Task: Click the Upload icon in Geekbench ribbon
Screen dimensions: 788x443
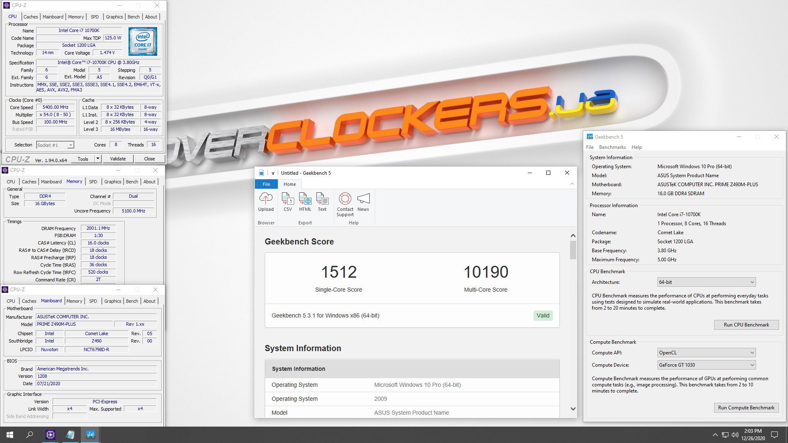Action: pyautogui.click(x=266, y=202)
